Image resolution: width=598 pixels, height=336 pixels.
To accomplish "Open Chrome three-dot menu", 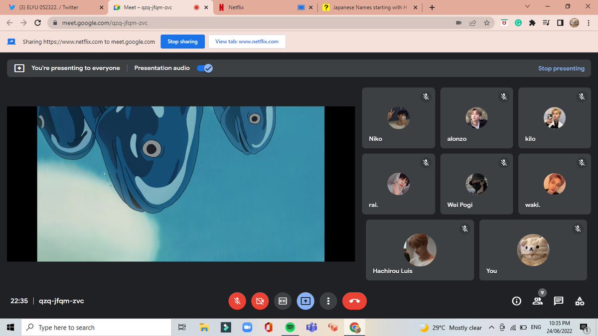I will point(588,23).
